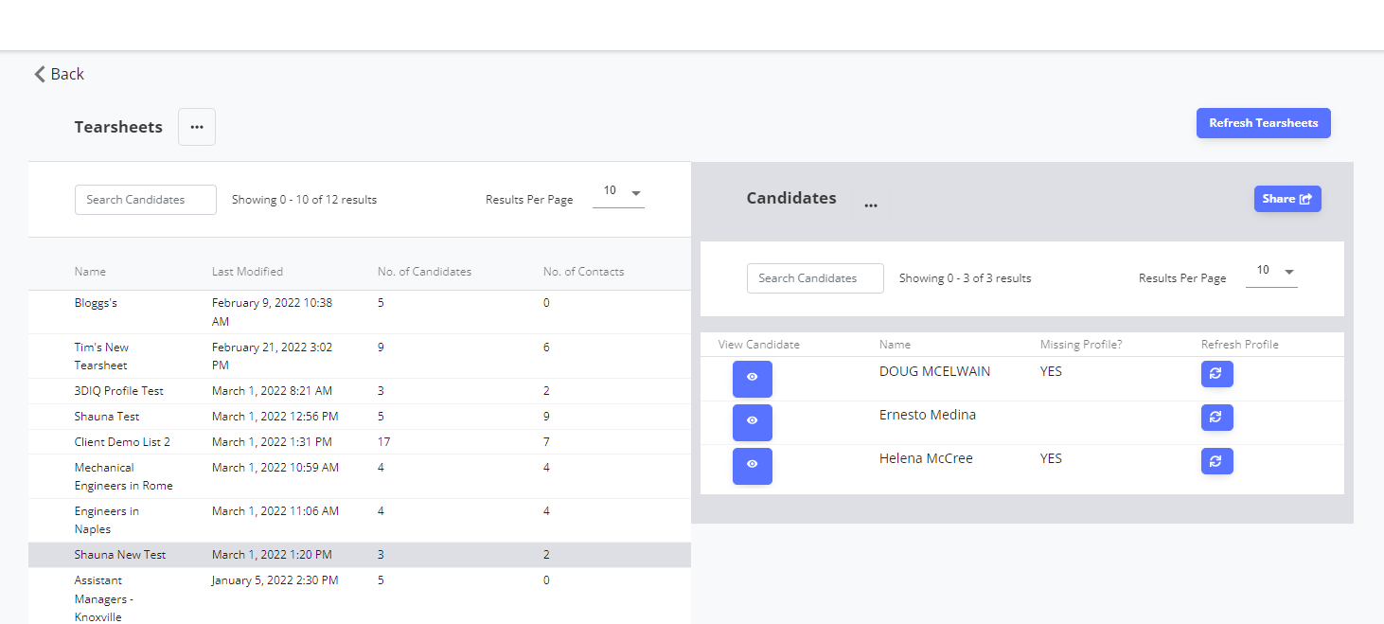The height and width of the screenshot is (624, 1384).
Task: Refresh profile for Ernesto Medina
Action: tap(1217, 418)
